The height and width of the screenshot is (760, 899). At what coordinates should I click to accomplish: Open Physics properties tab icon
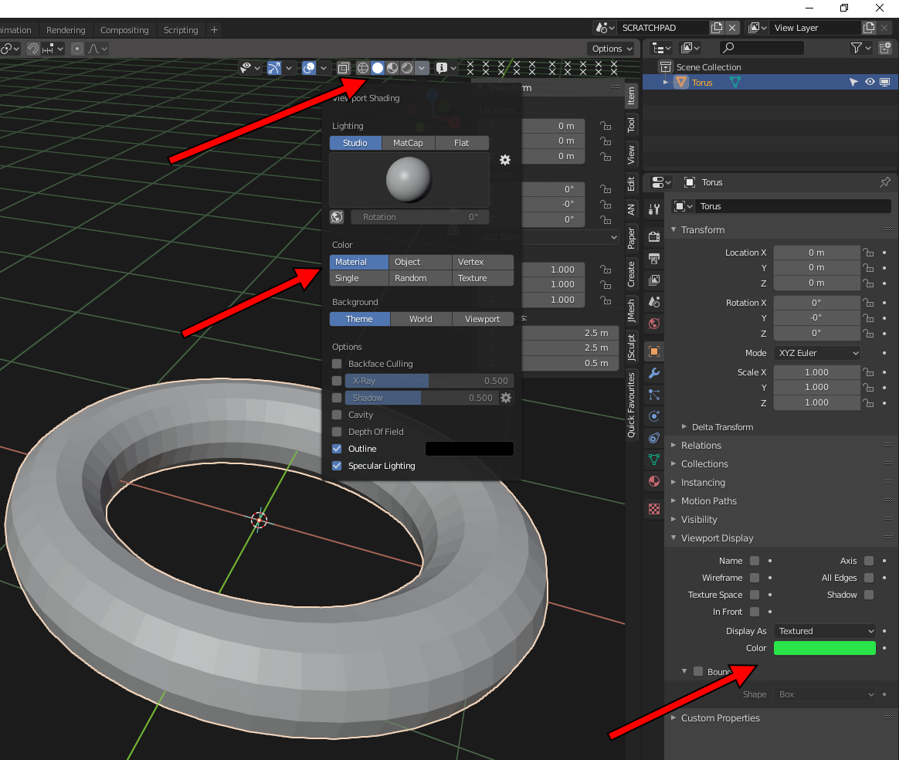(654, 416)
